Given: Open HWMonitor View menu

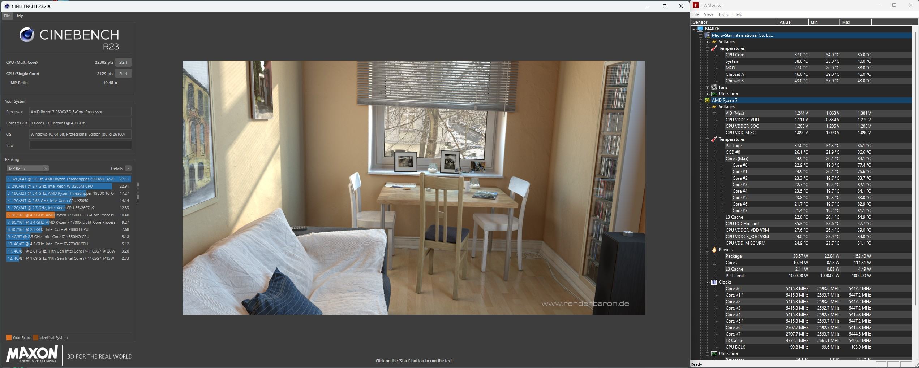Looking at the screenshot, I should (708, 14).
